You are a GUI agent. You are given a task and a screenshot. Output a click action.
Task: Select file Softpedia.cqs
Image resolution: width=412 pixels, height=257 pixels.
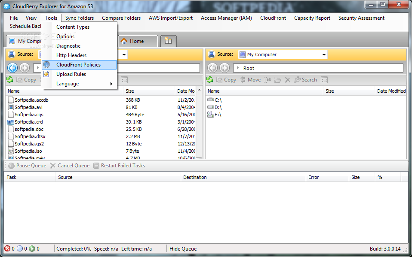(29, 115)
